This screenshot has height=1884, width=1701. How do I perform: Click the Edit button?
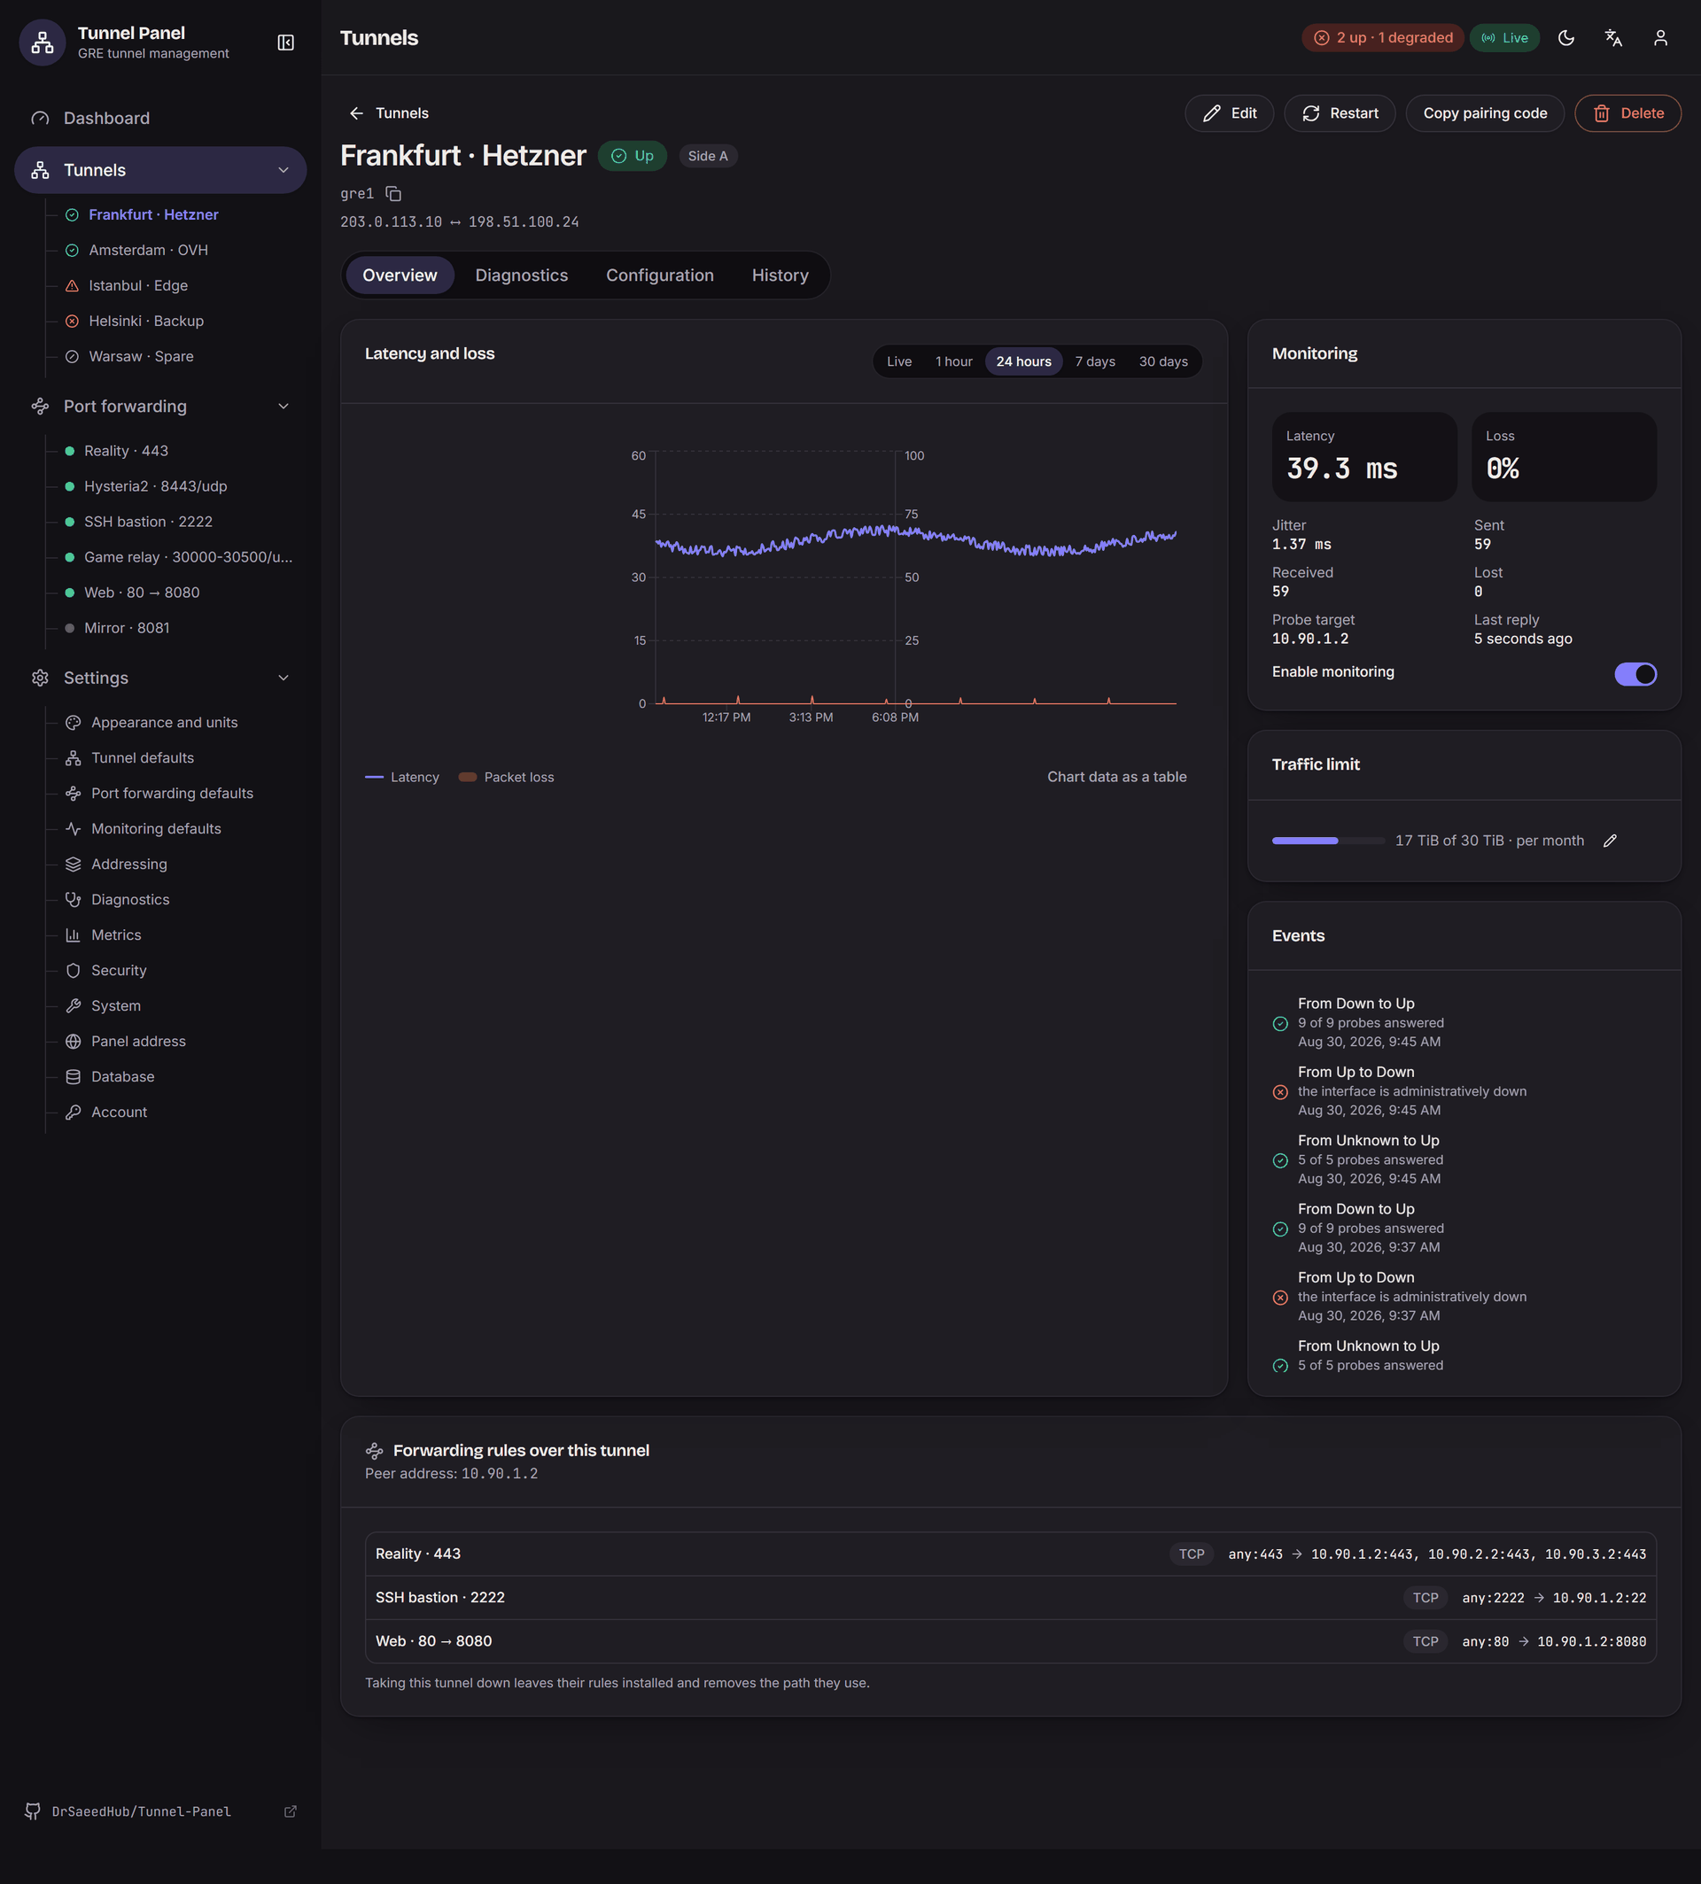tap(1228, 113)
